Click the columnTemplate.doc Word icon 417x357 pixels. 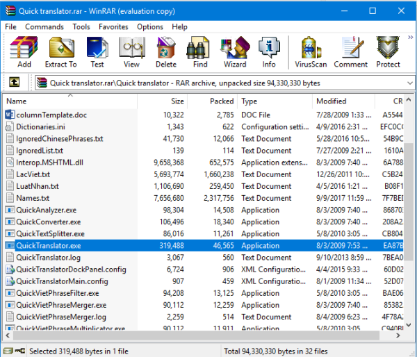(x=10, y=115)
